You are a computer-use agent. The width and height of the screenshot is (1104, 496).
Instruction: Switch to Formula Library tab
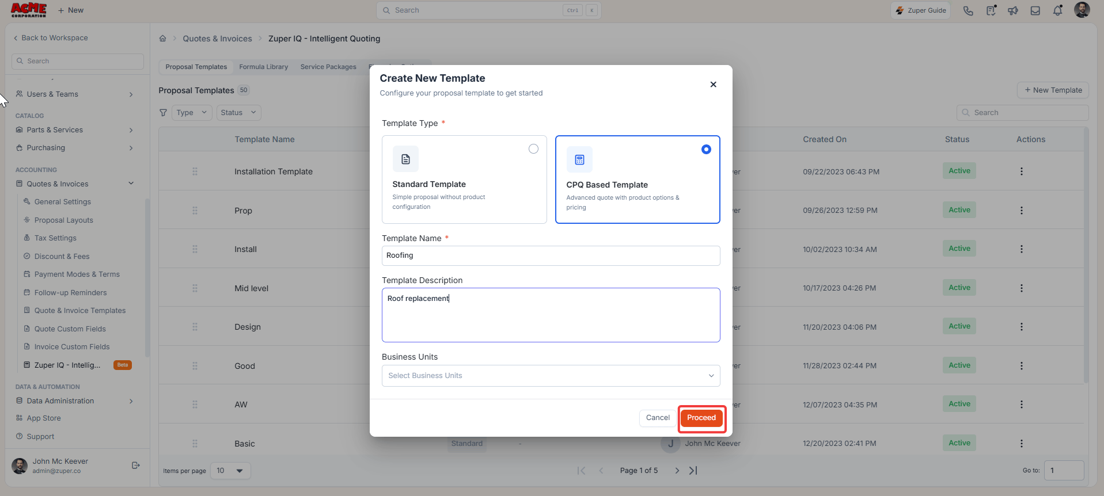pos(264,67)
